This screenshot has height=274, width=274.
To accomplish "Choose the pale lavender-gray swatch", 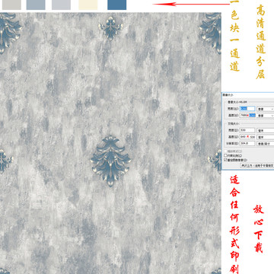I will [x=61, y=5].
